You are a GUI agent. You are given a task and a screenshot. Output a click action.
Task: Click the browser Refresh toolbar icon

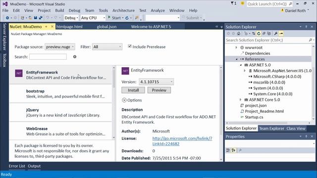pos(127,18)
